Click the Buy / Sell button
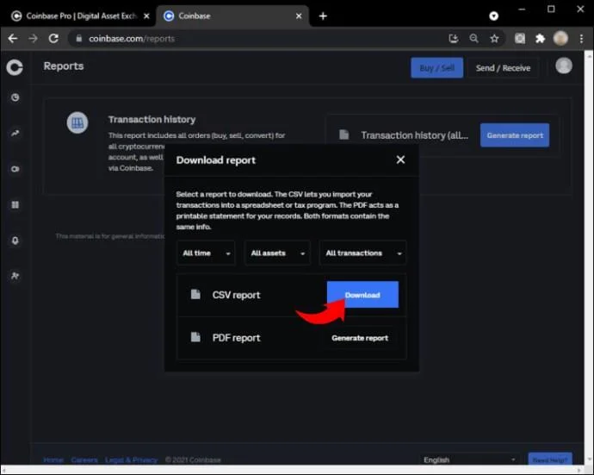Viewport: 594px width, 475px height. coord(436,68)
